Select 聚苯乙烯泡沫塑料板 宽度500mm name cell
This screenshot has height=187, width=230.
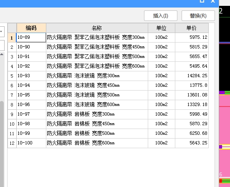(97, 57)
